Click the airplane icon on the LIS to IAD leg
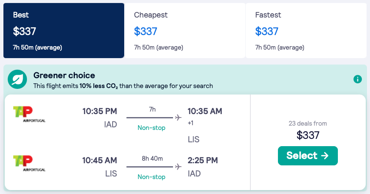Image resolution: width=370 pixels, height=194 pixels. (x=179, y=166)
